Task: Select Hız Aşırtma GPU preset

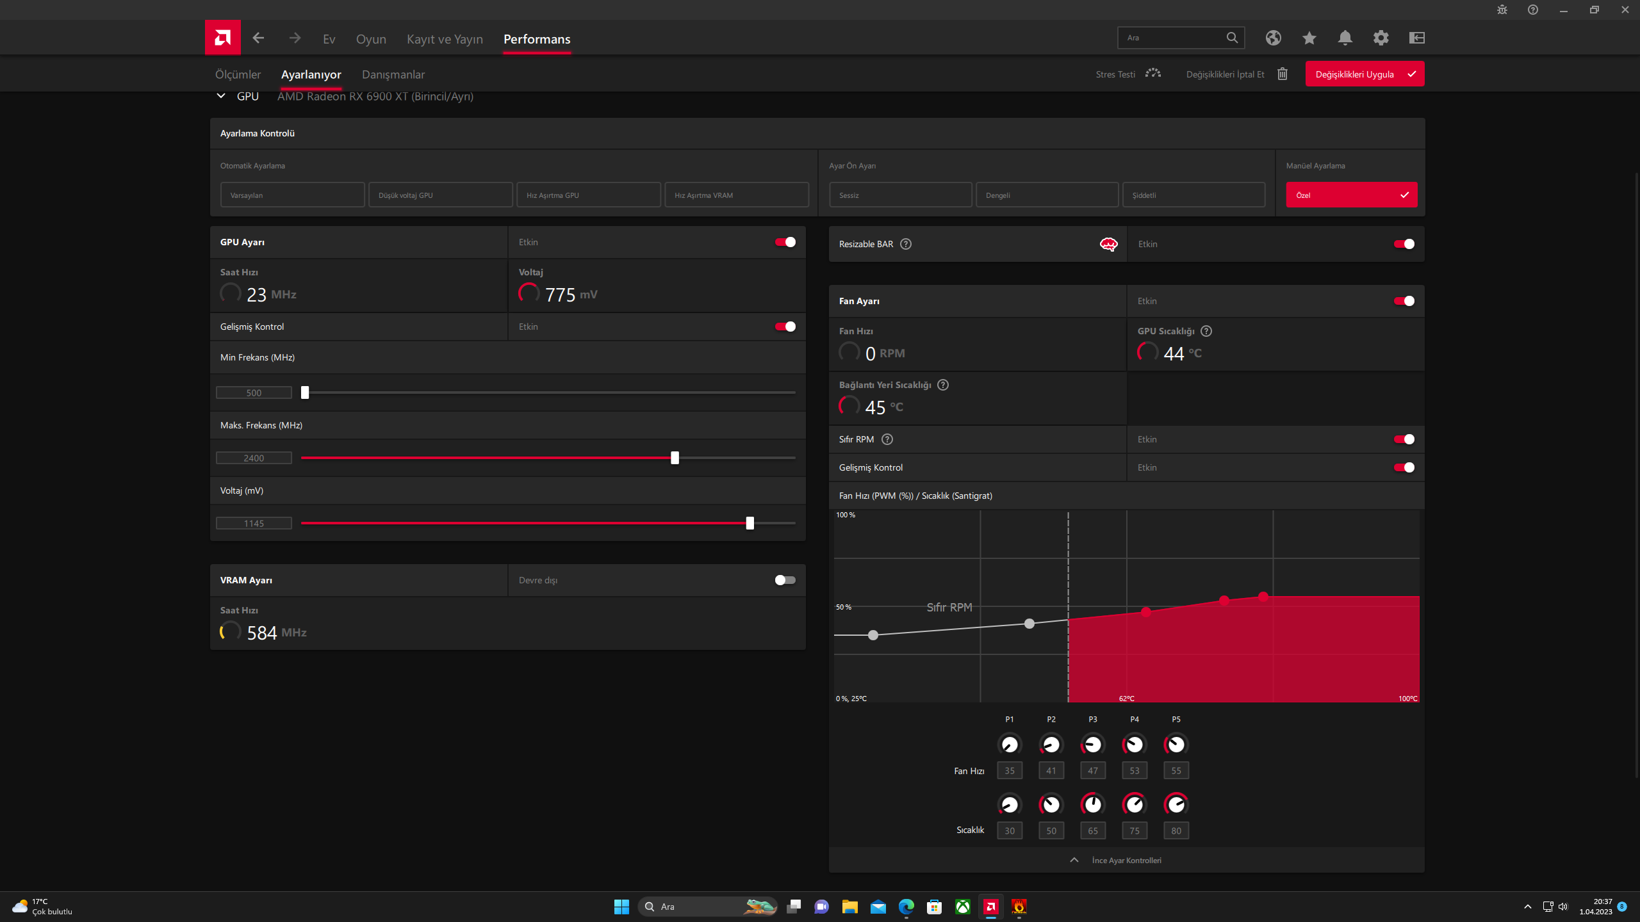Action: click(588, 195)
